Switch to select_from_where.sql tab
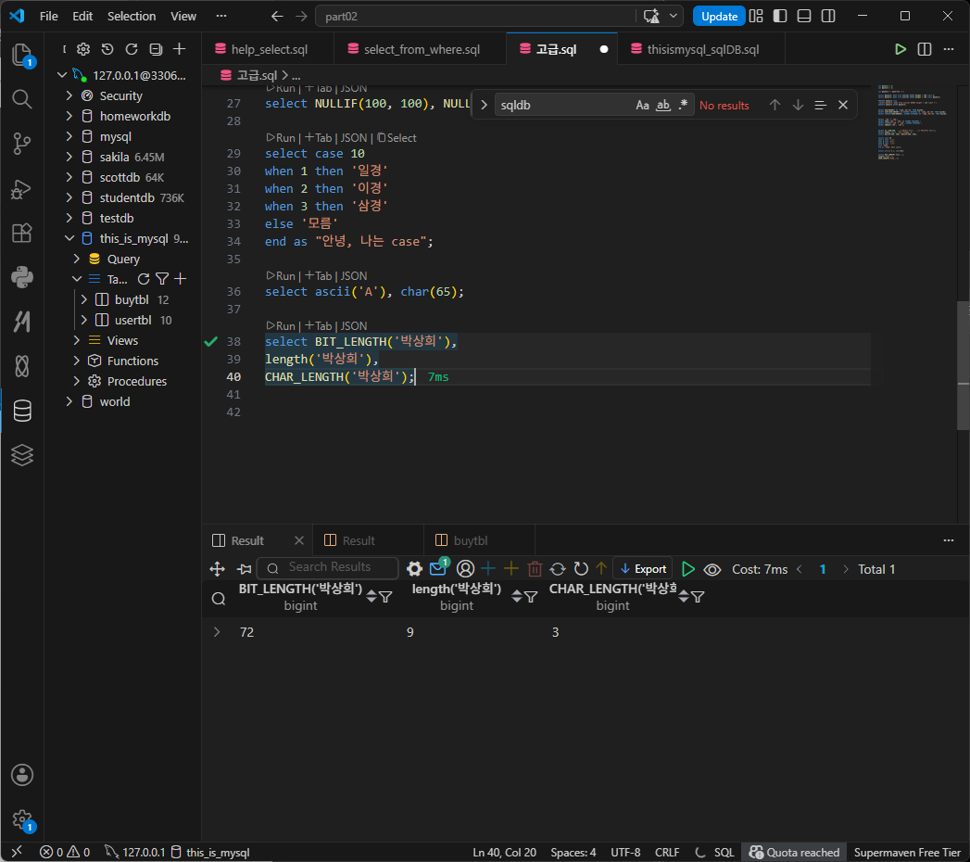970x862 pixels. click(420, 49)
